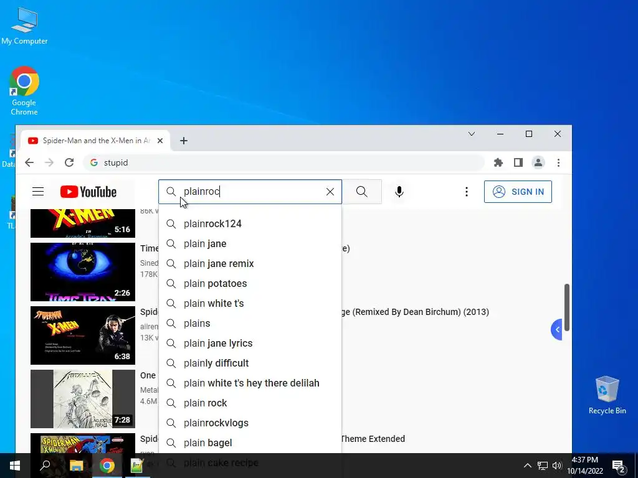Open the Metallica thumbnail lasting 7:28
This screenshot has width=638, height=478.
[x=83, y=399]
